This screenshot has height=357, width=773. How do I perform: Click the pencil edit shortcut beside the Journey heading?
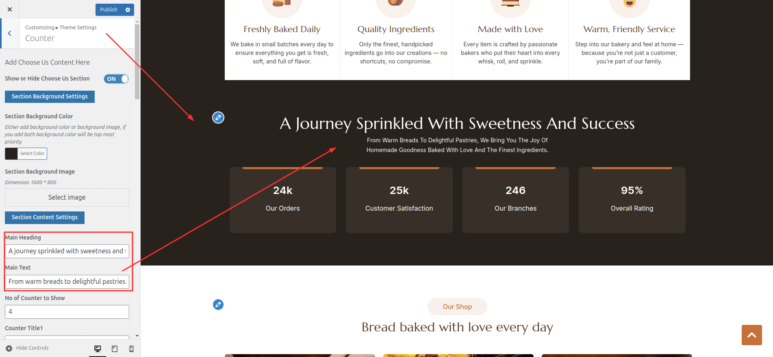pos(218,118)
